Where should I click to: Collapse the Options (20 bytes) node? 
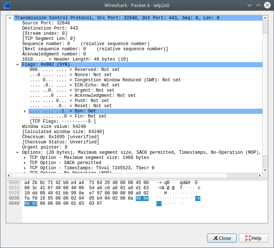point(17,153)
